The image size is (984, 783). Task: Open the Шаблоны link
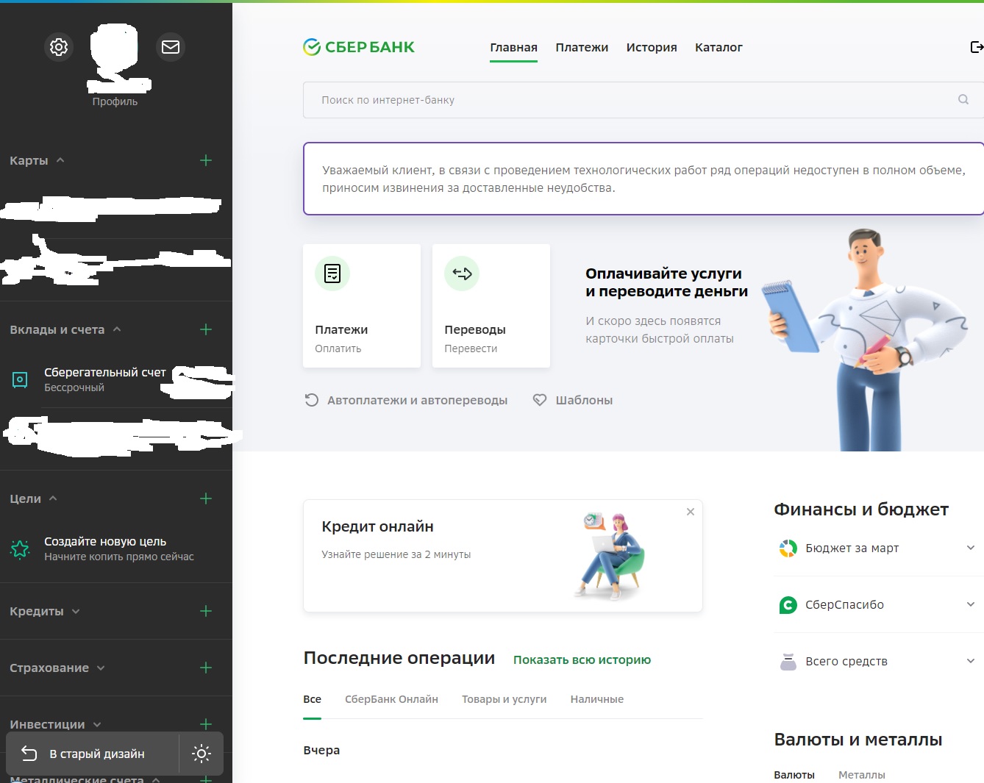[x=584, y=400]
